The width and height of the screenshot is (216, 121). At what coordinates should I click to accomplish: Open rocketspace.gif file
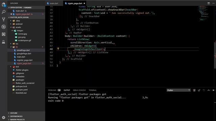click(26, 40)
